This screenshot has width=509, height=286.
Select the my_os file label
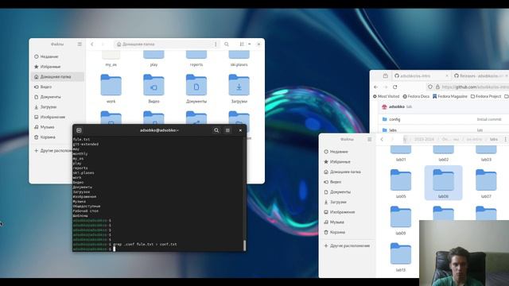(111, 64)
